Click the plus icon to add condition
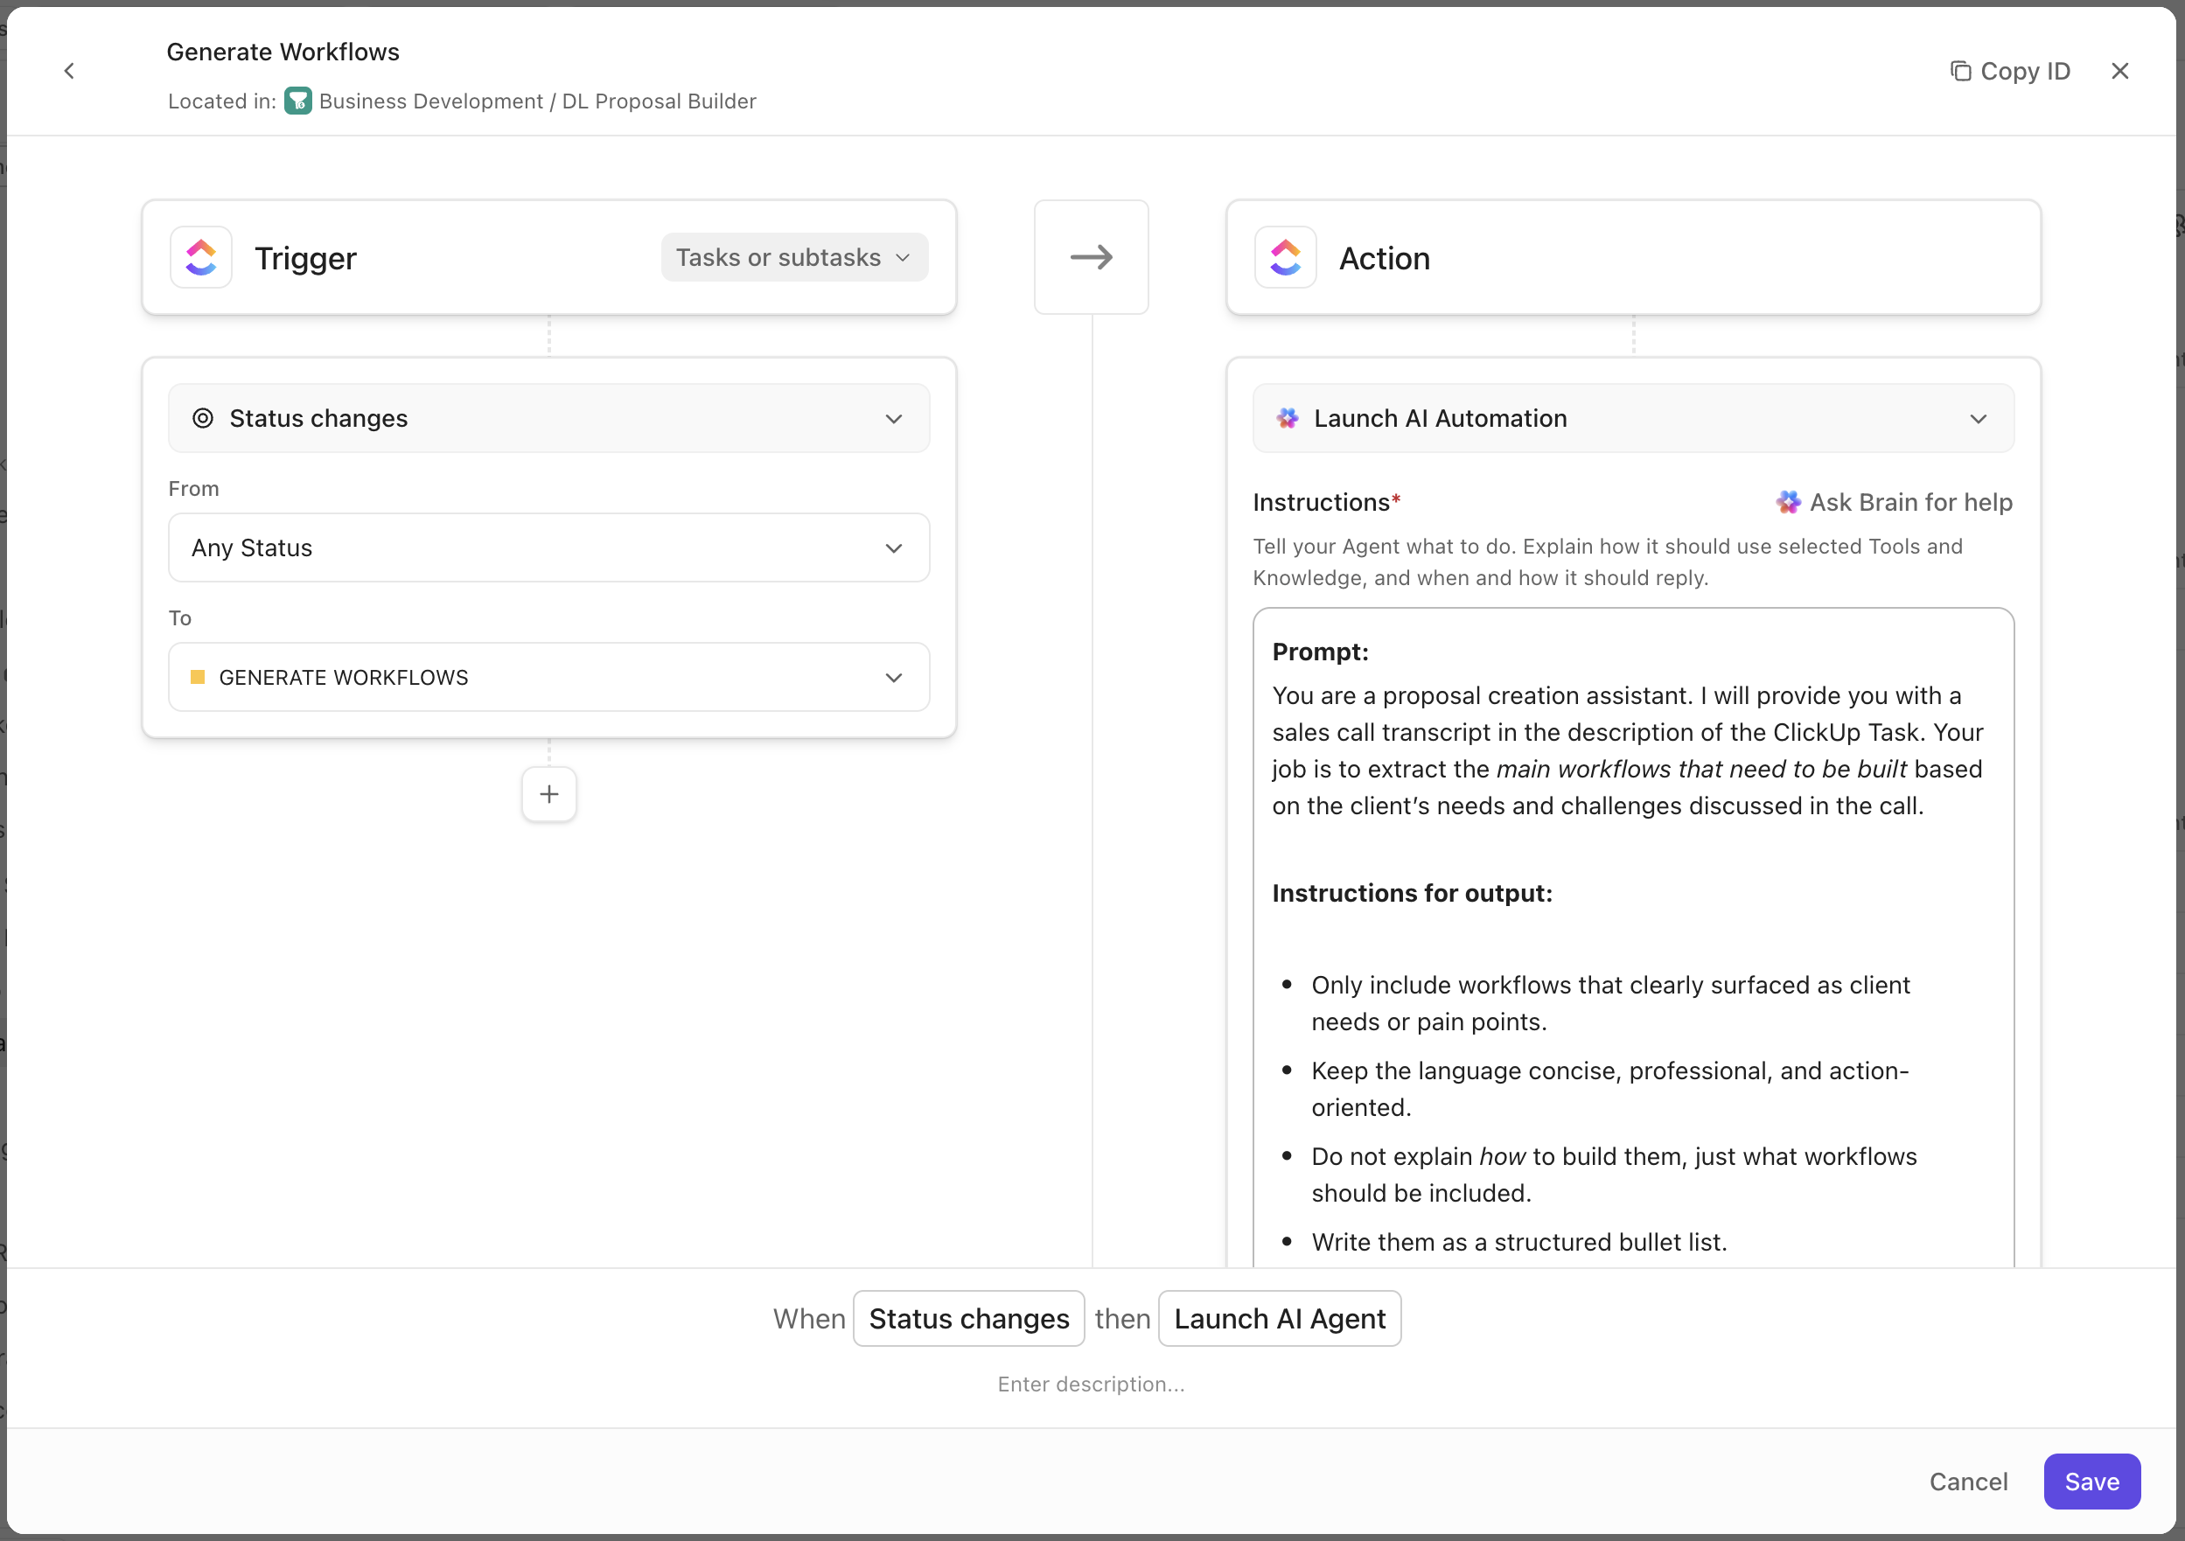This screenshot has height=1541, width=2185. click(549, 794)
